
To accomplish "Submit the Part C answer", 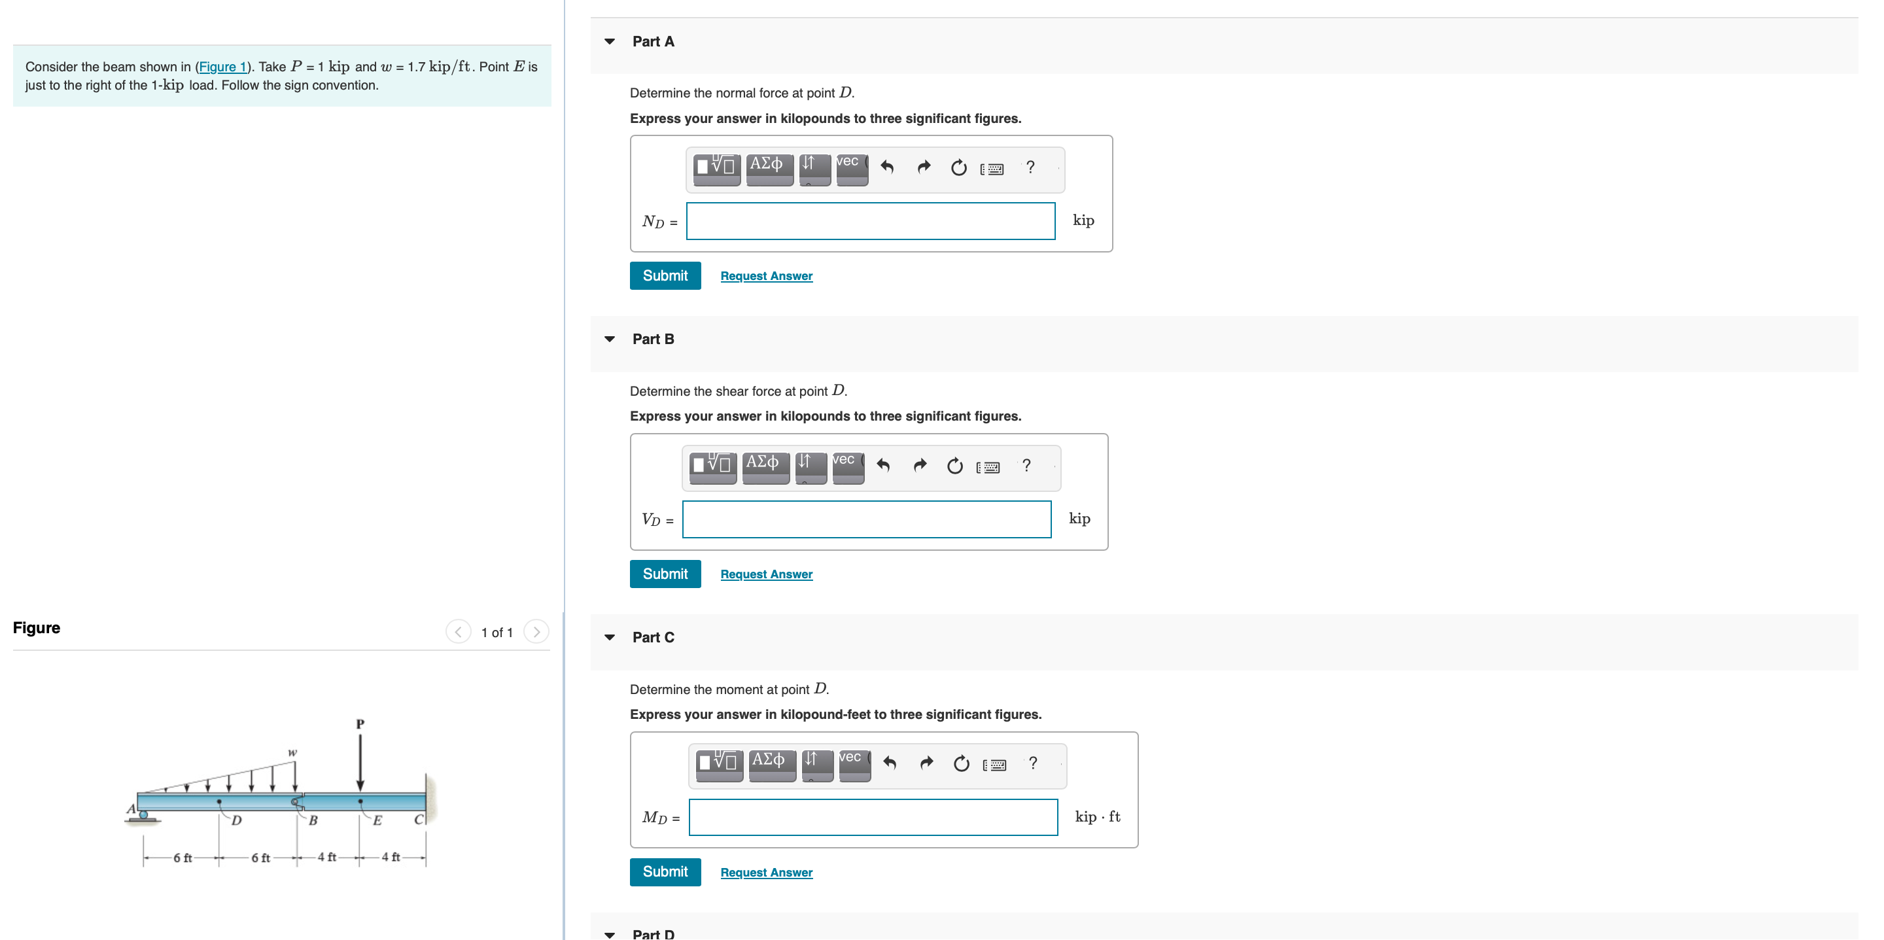I will [665, 872].
